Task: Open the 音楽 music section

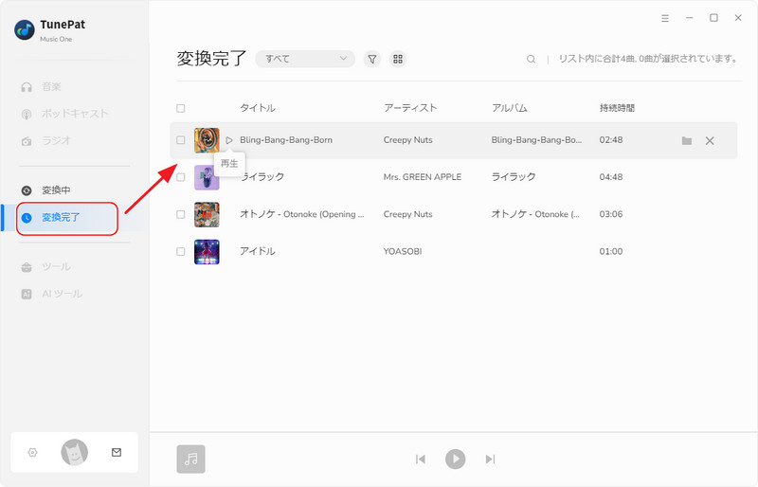Action: tap(51, 86)
